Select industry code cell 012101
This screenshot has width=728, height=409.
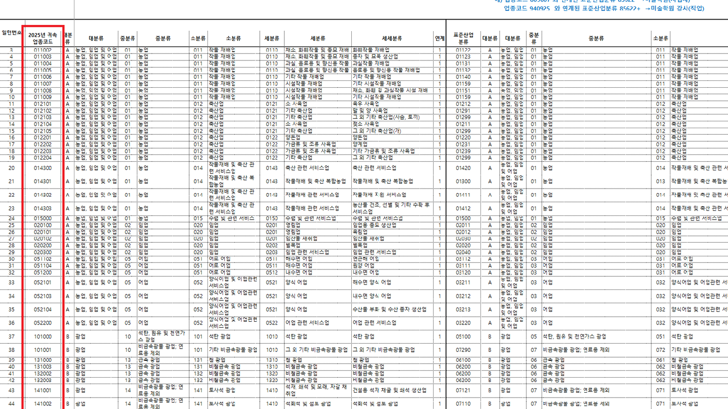[43, 104]
